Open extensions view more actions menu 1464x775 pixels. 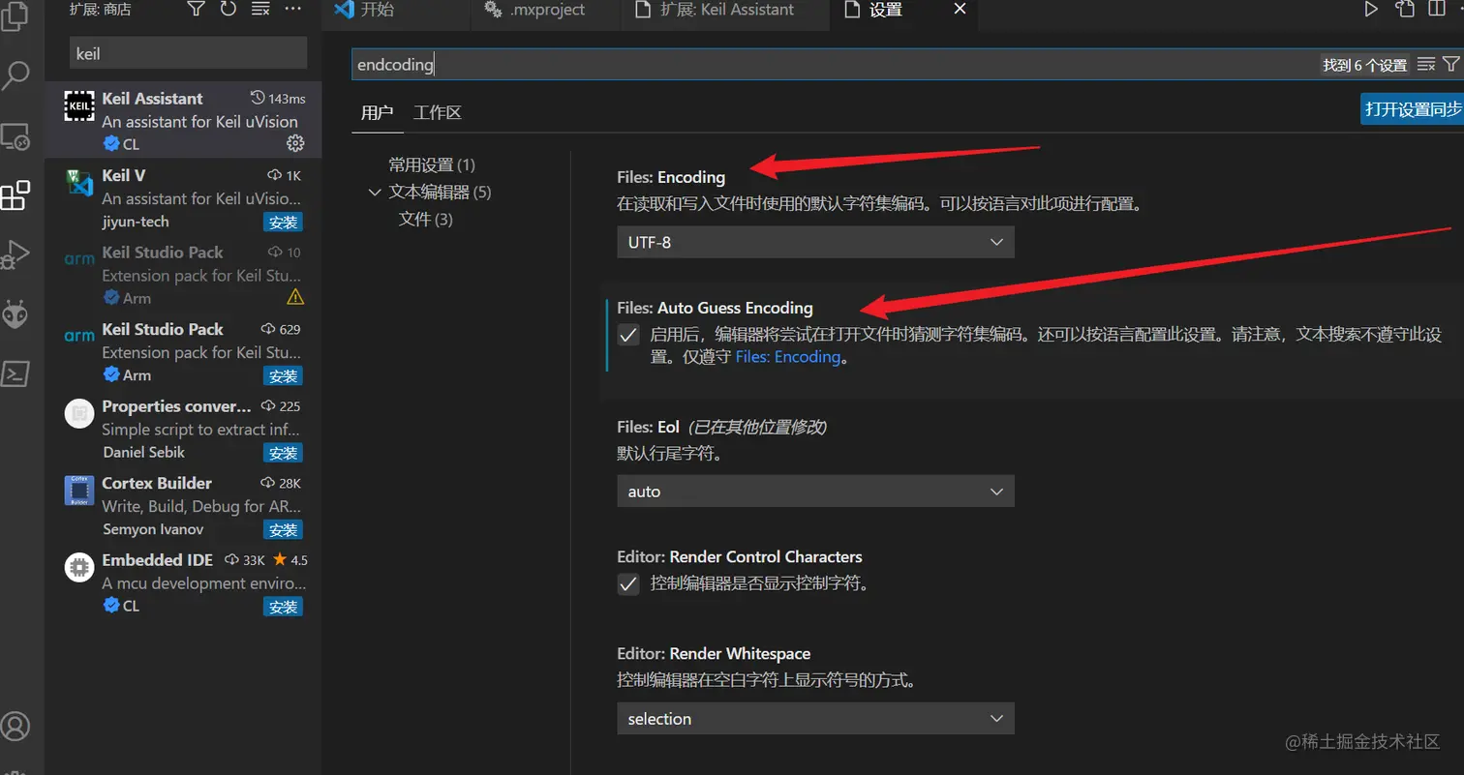pyautogui.click(x=293, y=10)
